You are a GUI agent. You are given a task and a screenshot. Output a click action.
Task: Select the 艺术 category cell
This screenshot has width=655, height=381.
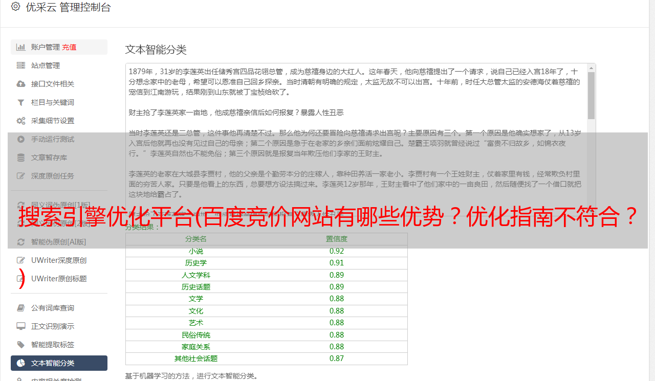click(x=196, y=323)
